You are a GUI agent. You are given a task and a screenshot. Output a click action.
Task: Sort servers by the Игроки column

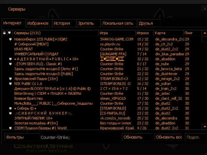[144, 33]
